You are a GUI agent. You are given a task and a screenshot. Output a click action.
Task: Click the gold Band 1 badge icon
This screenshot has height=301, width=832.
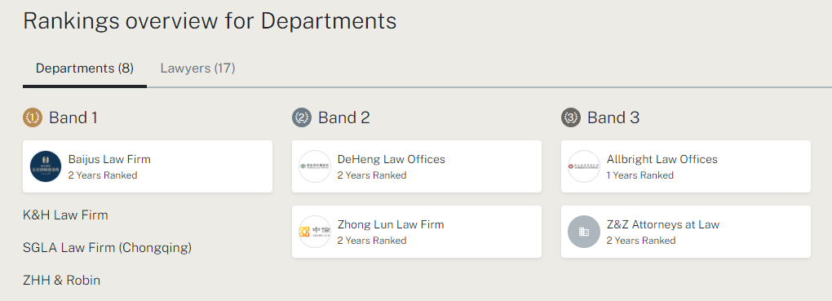pyautogui.click(x=33, y=117)
